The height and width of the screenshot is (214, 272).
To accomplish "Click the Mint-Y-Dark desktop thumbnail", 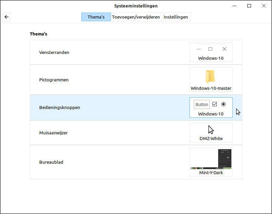I will point(211,159).
